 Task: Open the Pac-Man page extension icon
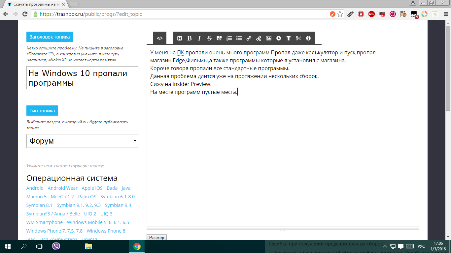pyautogui.click(x=403, y=14)
